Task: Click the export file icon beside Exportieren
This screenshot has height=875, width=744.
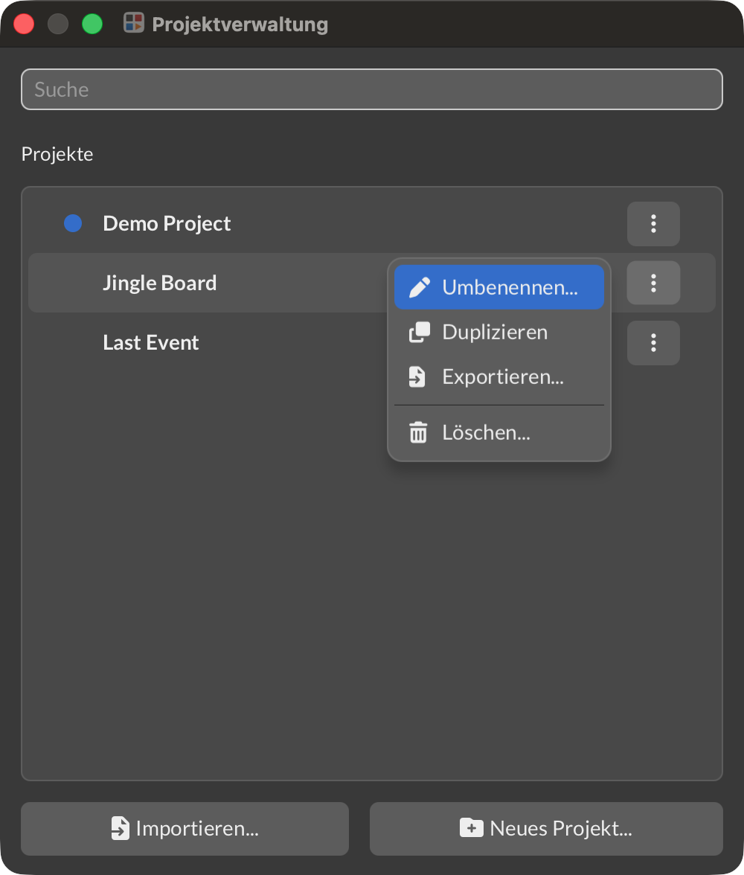Action: click(417, 376)
